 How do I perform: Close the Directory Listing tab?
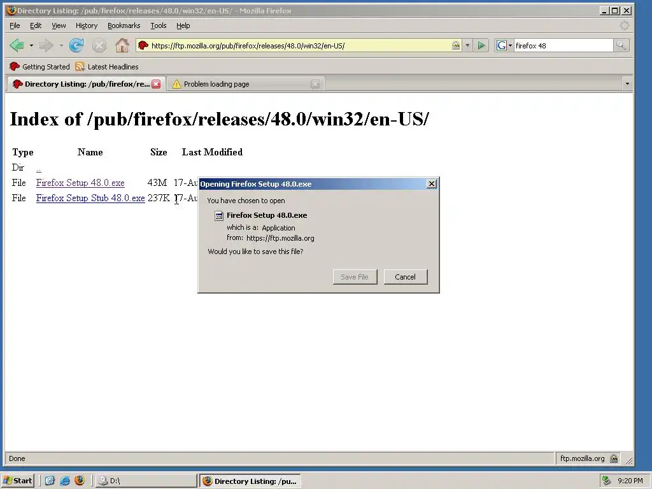point(157,84)
